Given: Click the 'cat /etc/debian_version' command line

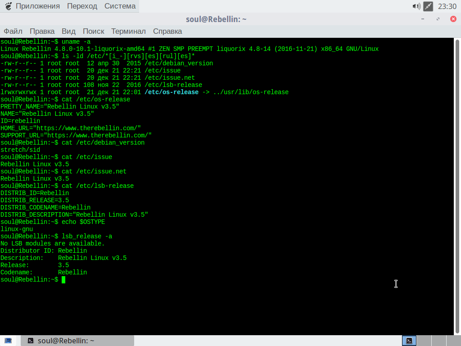Looking at the screenshot, I should 72,143.
